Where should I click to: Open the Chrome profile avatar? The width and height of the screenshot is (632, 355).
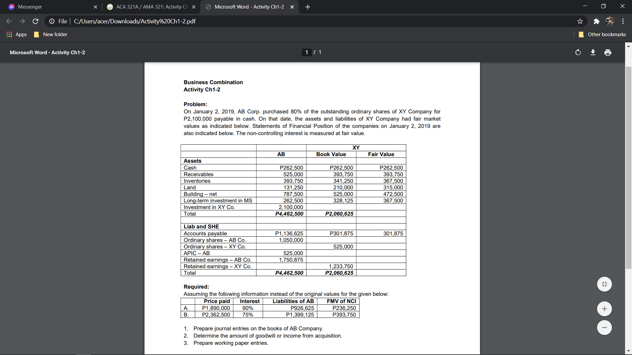(610, 21)
